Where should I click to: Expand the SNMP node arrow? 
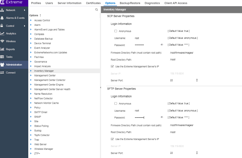pos(31,117)
